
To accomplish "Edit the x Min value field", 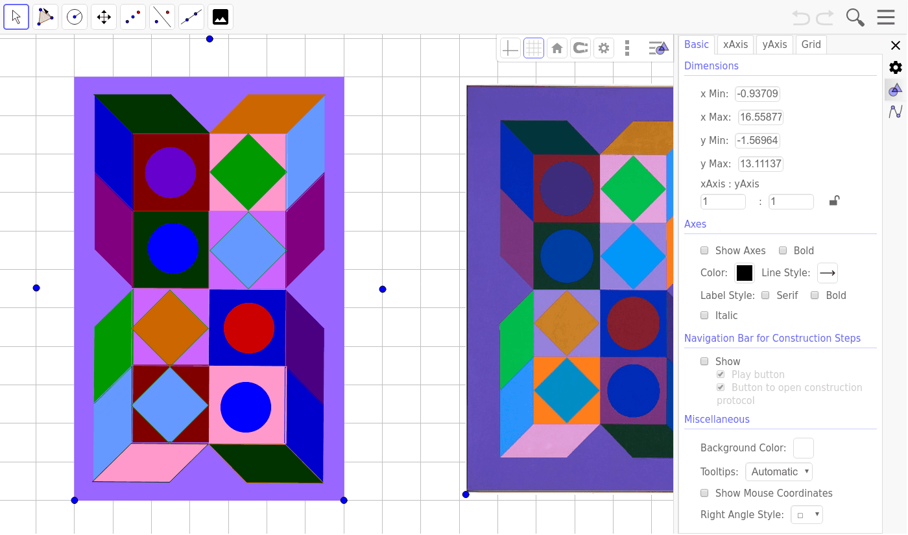I will pyautogui.click(x=758, y=94).
